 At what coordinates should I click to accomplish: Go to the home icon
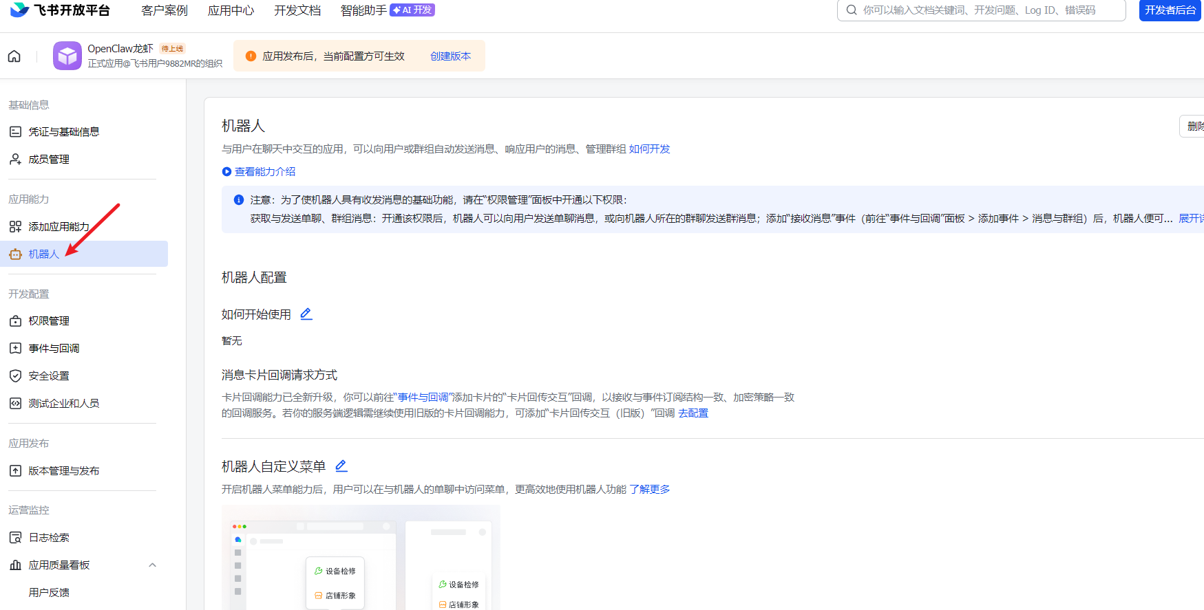pyautogui.click(x=14, y=56)
